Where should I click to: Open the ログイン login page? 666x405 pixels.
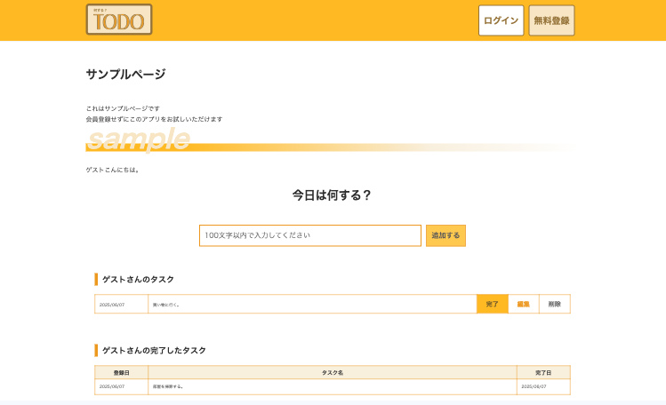(501, 20)
